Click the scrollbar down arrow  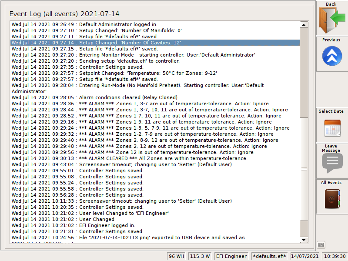(x=304, y=240)
